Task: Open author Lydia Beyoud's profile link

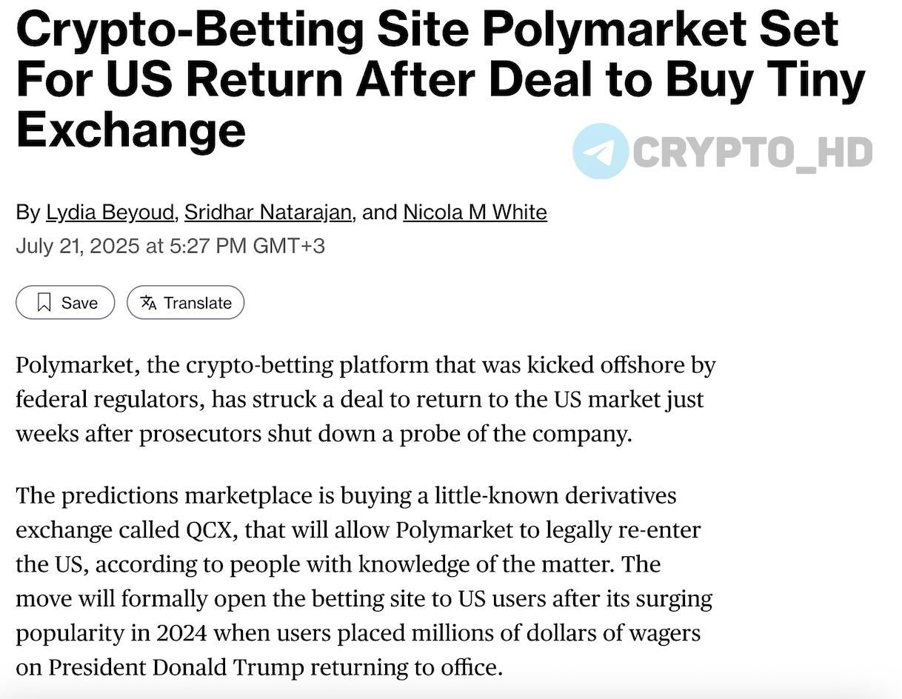Action: click(110, 212)
